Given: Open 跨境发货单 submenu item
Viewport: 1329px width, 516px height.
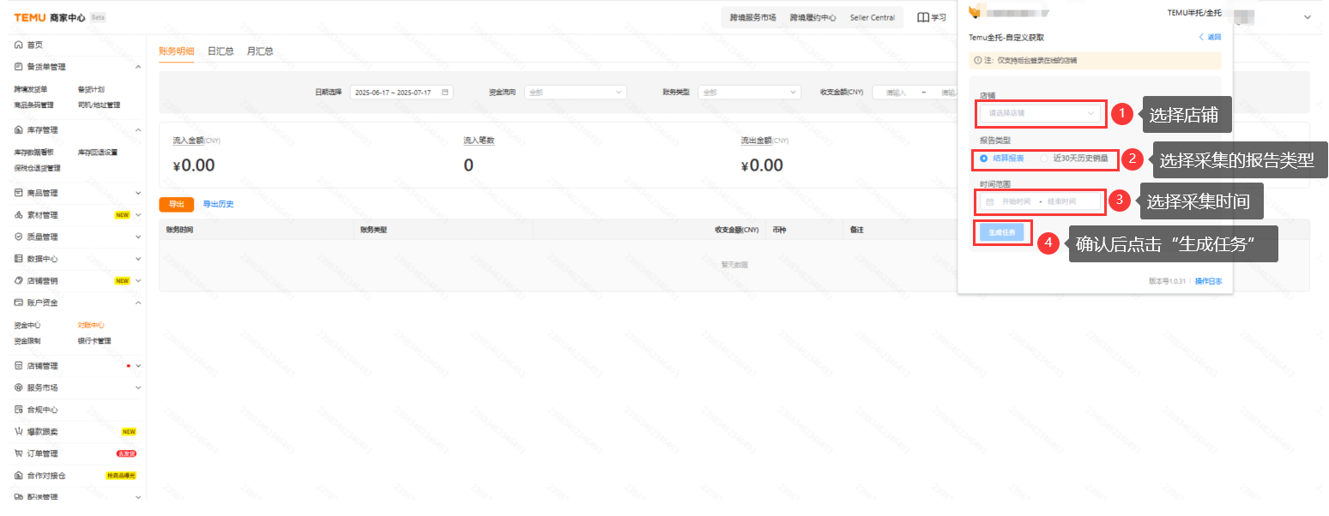Looking at the screenshot, I should click(x=31, y=89).
